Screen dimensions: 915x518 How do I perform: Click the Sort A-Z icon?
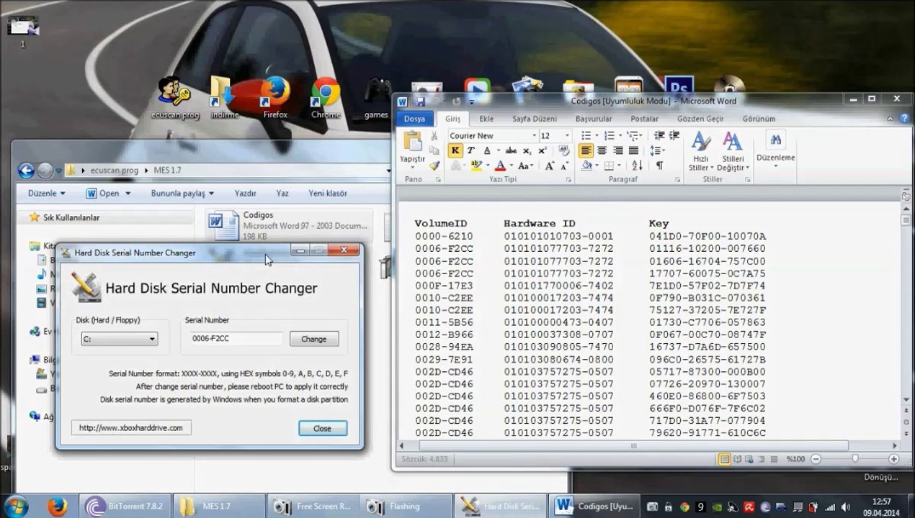click(x=635, y=165)
